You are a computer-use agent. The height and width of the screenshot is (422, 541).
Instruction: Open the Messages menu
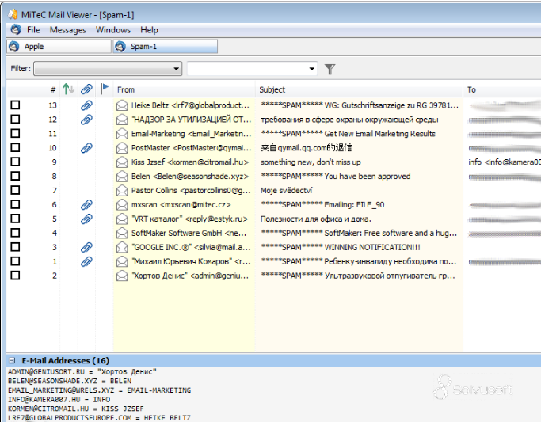67,30
